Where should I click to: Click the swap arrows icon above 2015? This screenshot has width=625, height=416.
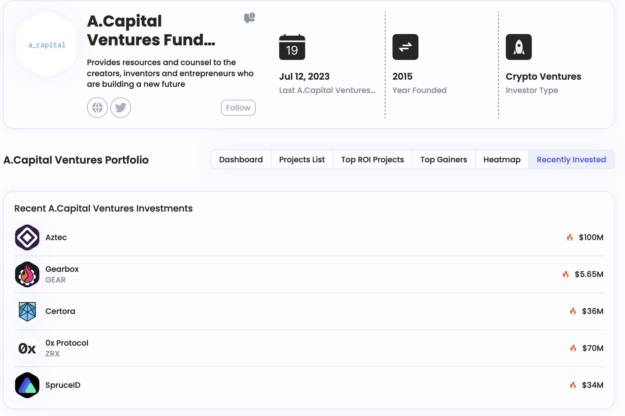click(405, 47)
